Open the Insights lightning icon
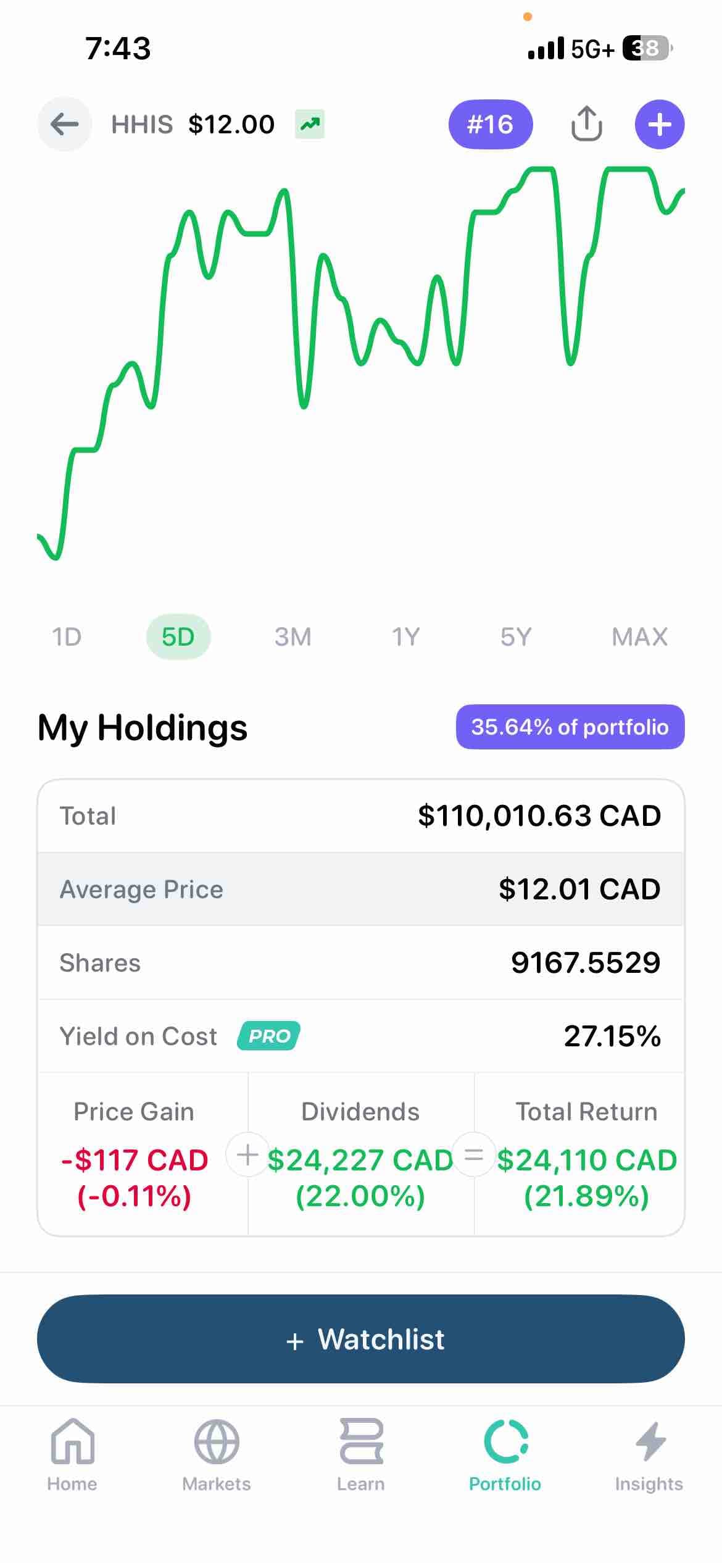The image size is (722, 1563). (649, 1441)
